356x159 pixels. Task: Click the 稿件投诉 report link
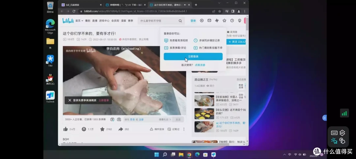157,129
